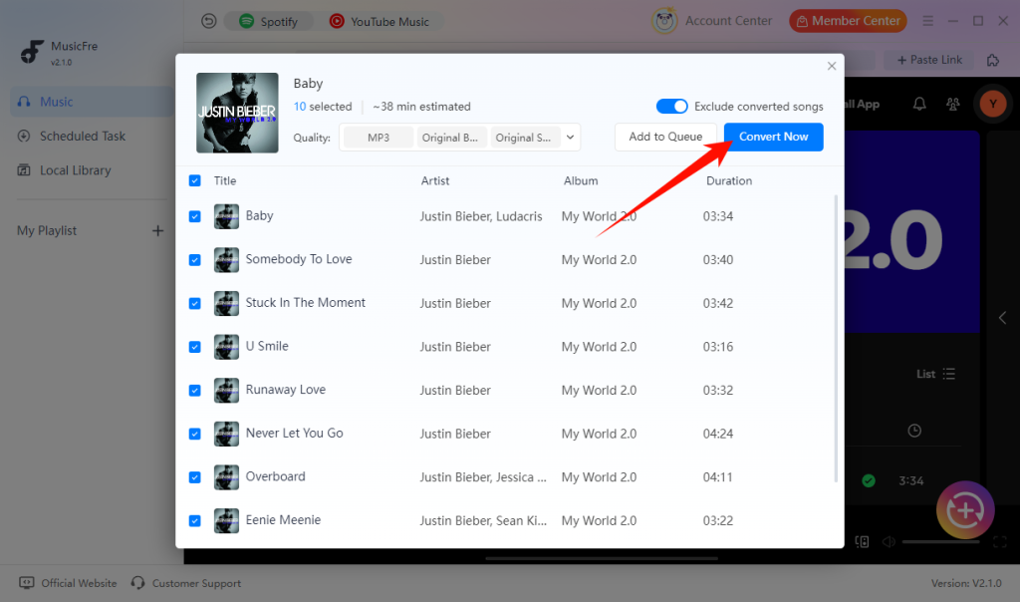Image resolution: width=1020 pixels, height=602 pixels.
Task: Uncheck the Runaway Love checkbox
Action: point(194,391)
